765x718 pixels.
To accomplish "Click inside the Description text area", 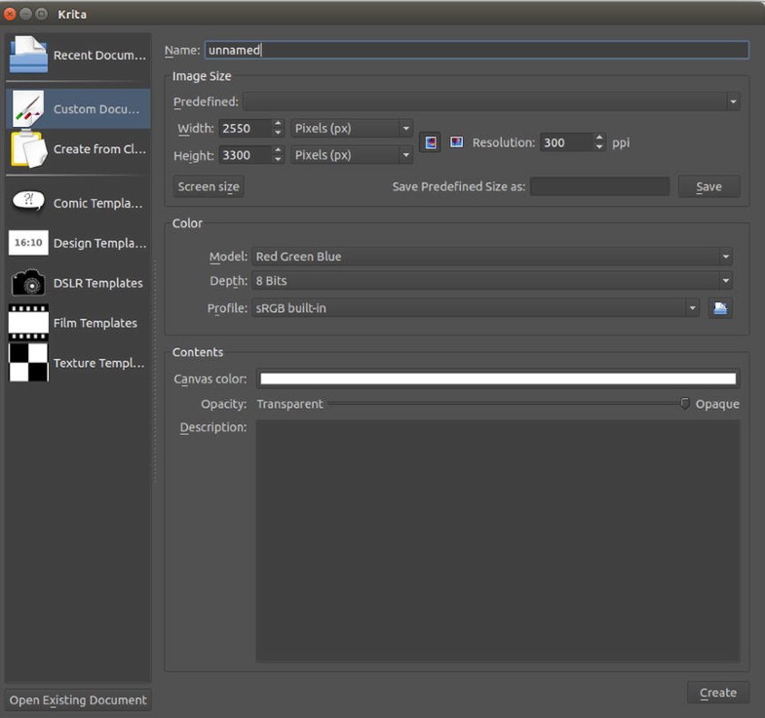I will click(x=498, y=540).
